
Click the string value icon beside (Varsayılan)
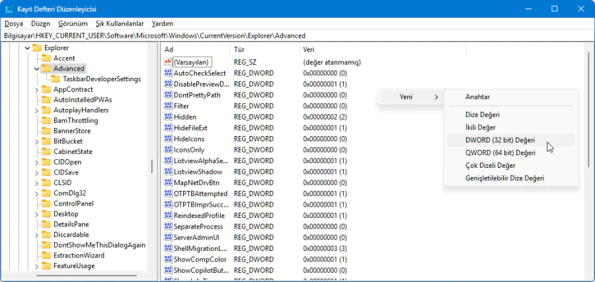pos(168,62)
